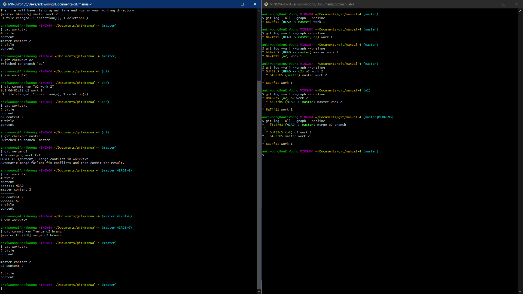
Task: Click the right terminal scrollbar up arrow
Action: tap(520, 11)
